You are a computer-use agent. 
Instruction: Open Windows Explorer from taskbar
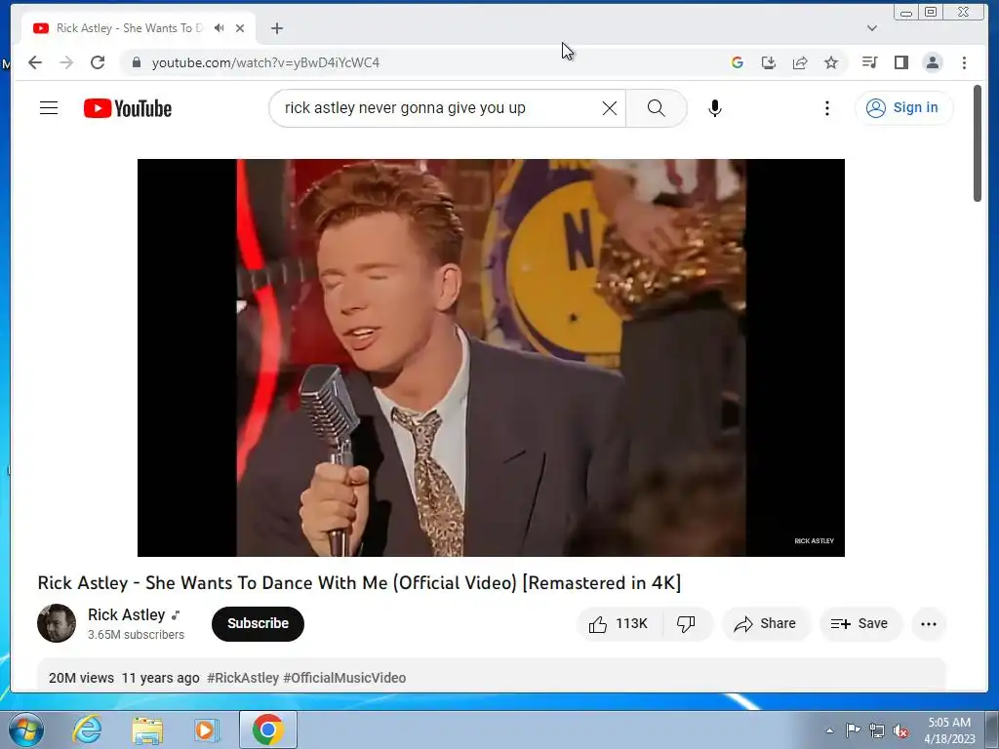(x=147, y=729)
